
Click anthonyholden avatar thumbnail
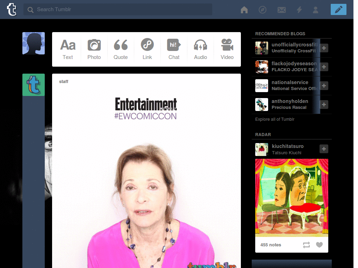(262, 105)
